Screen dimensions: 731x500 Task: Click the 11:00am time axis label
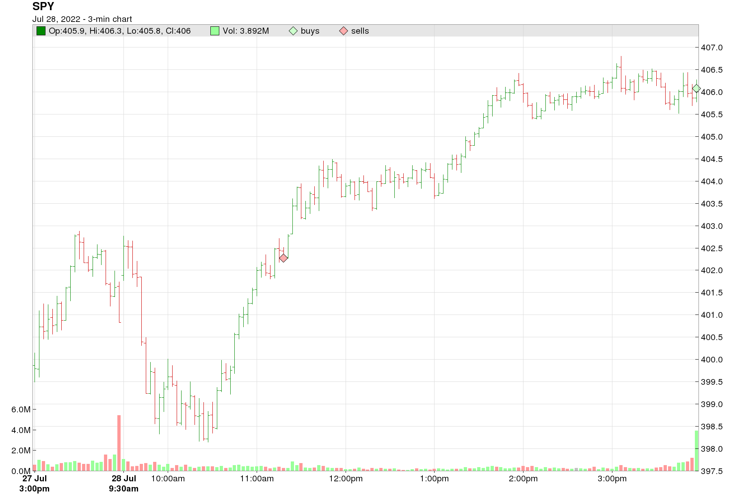coord(257,478)
